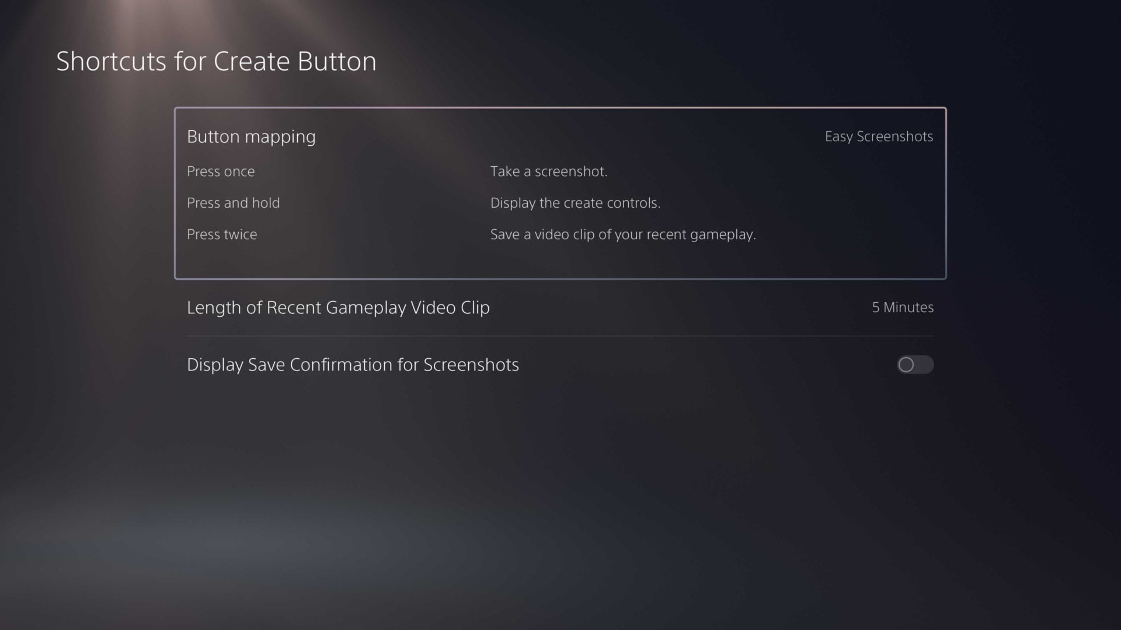Click the '5 Minutes' clip length value
This screenshot has width=1121, height=630.
click(x=903, y=307)
